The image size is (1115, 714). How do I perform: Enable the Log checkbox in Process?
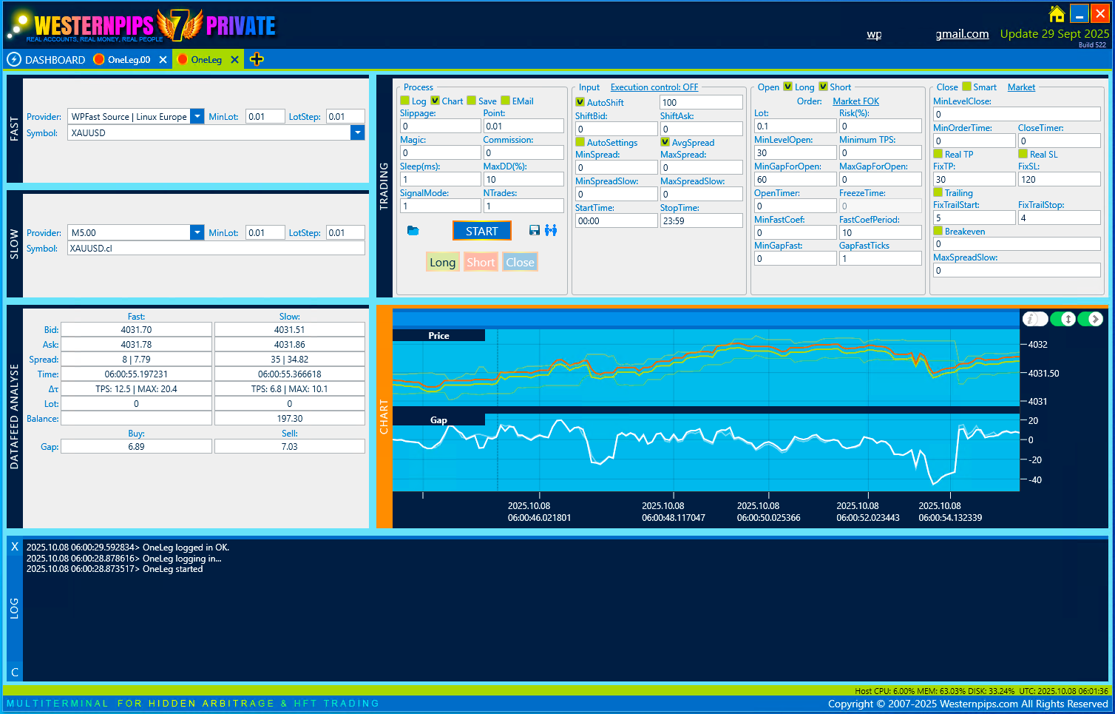(x=404, y=101)
